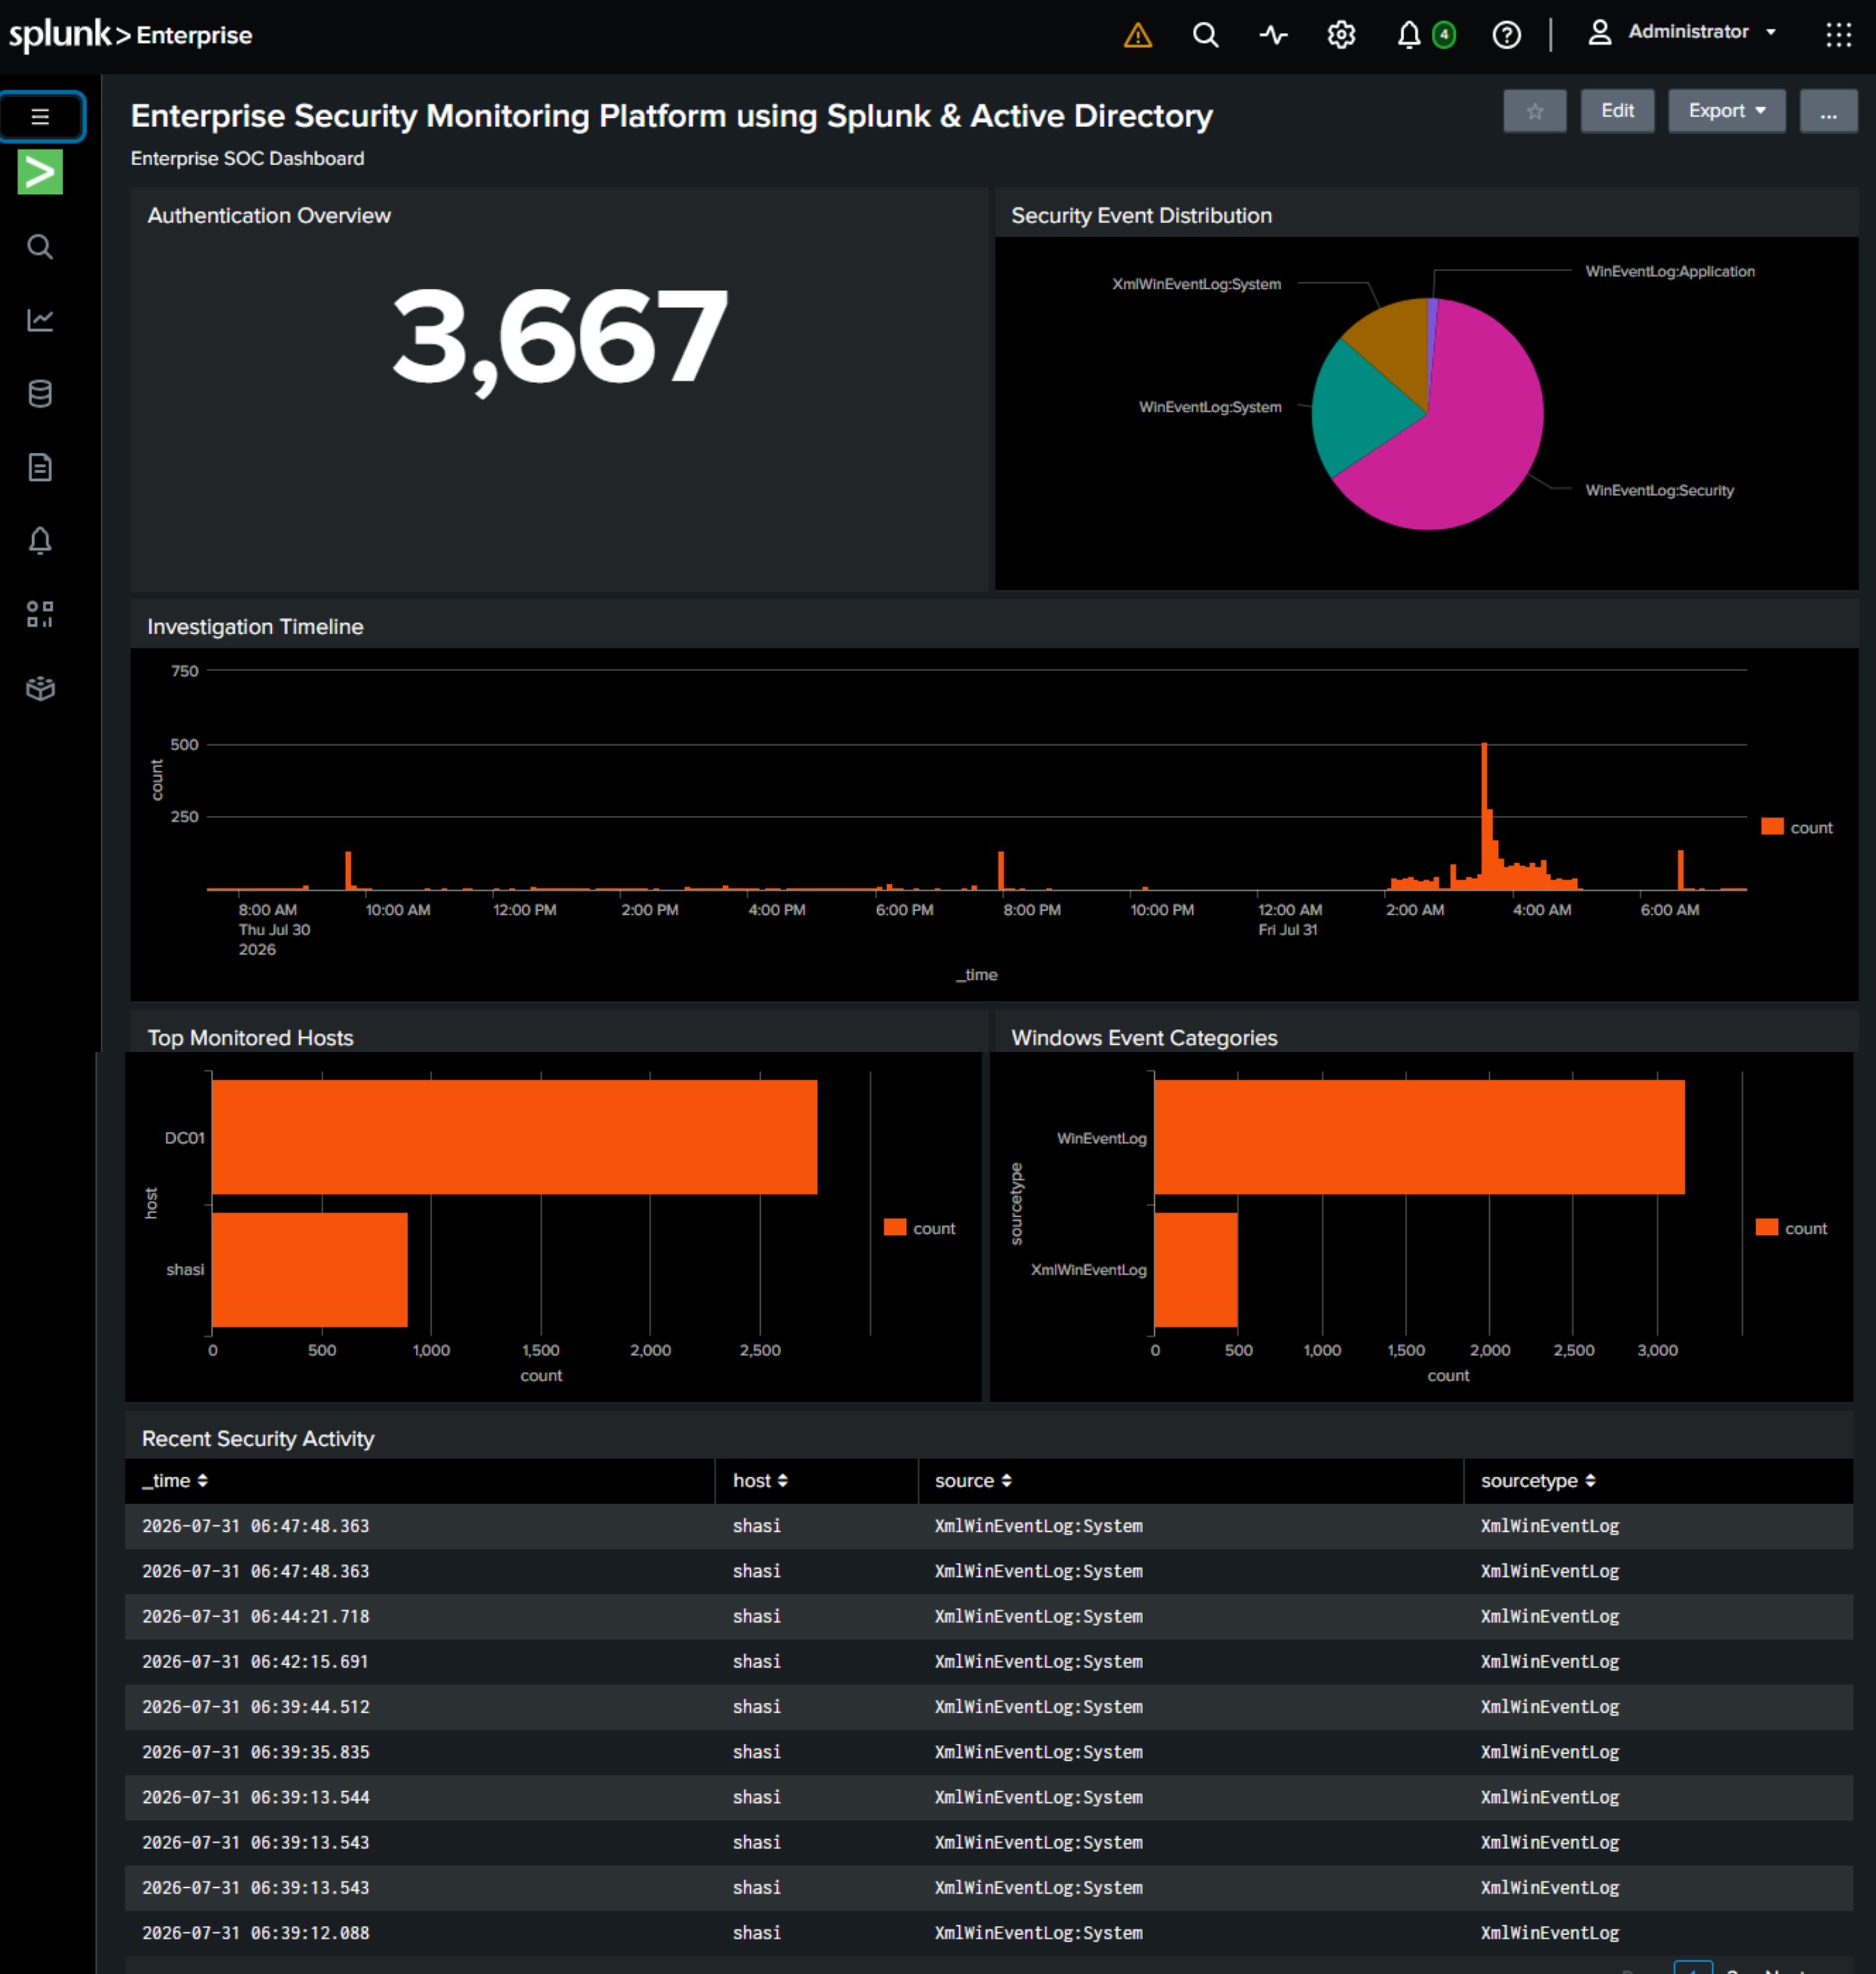The width and height of the screenshot is (1876, 1974).
Task: Click the Top Monitored Hosts panel title
Action: coord(250,1038)
